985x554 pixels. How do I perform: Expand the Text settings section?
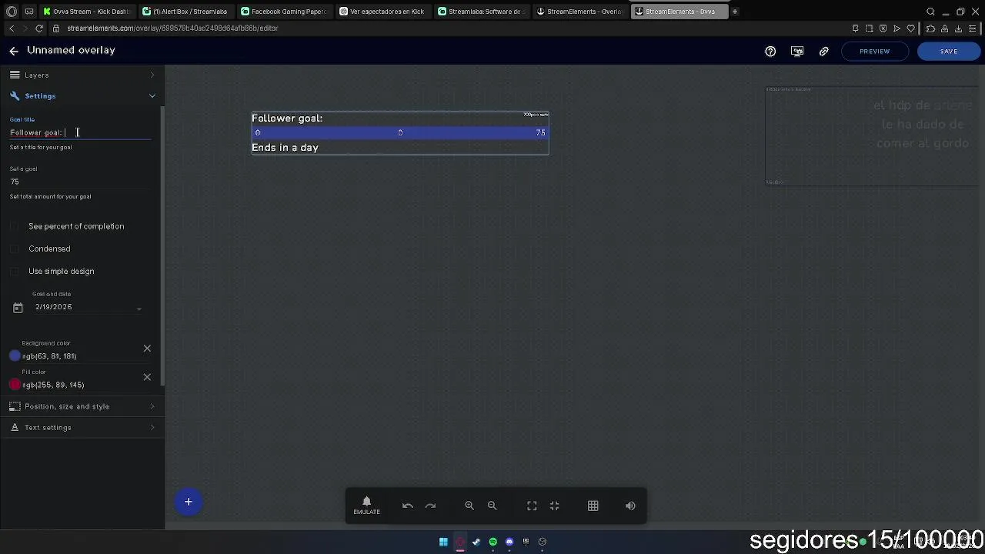pyautogui.click(x=82, y=428)
